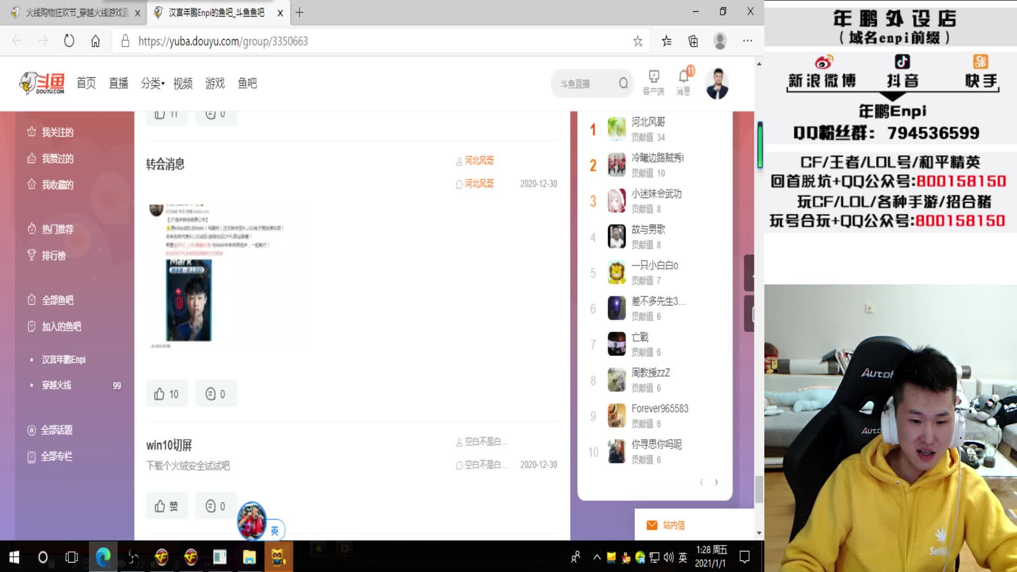The width and height of the screenshot is (1017, 572).
Task: Open 故与男歌 in ranking list
Action: 648,229
